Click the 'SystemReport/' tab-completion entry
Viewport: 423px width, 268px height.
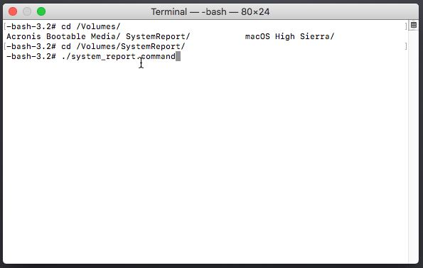pos(158,36)
